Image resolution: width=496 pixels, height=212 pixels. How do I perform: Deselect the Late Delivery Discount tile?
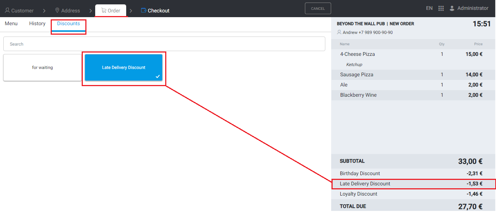click(124, 68)
